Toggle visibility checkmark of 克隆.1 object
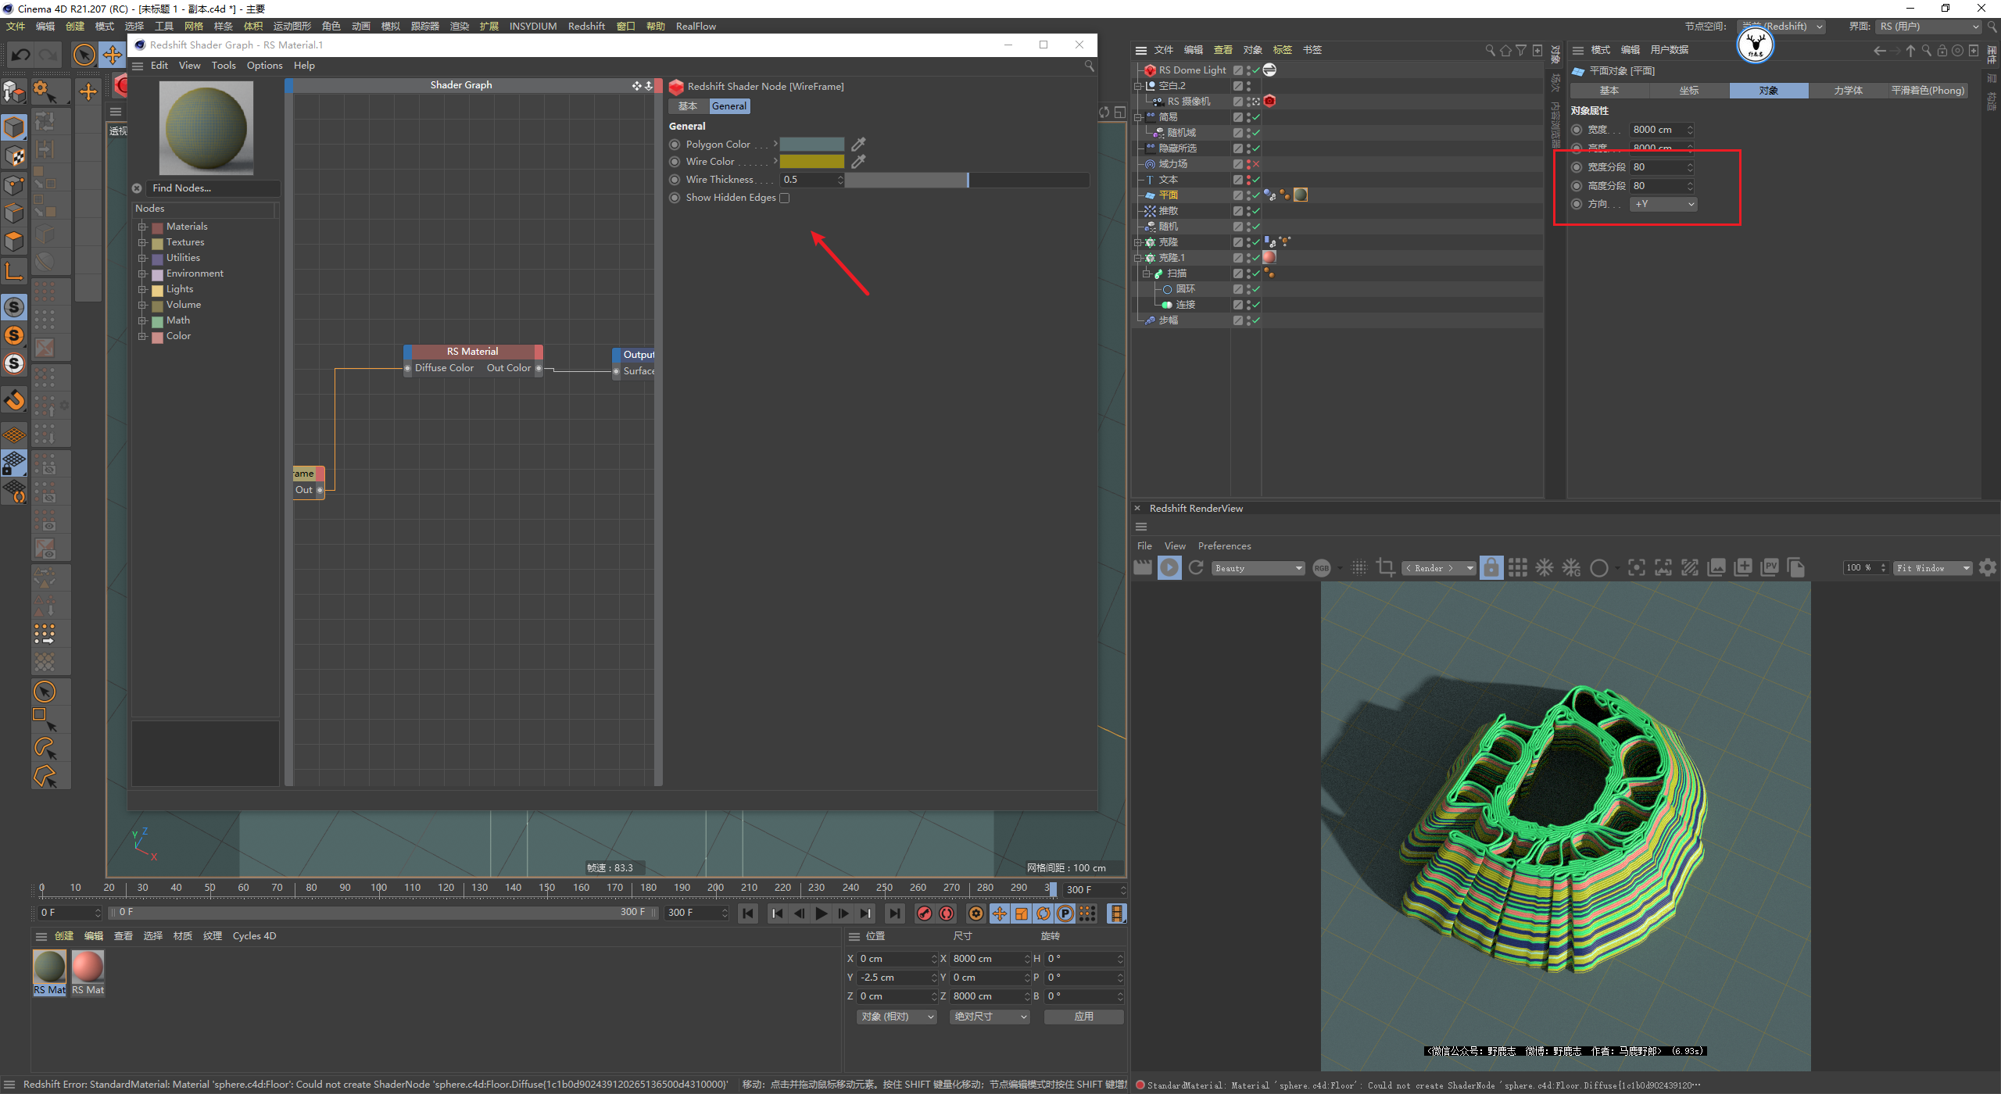The width and height of the screenshot is (2001, 1094). (x=1256, y=258)
